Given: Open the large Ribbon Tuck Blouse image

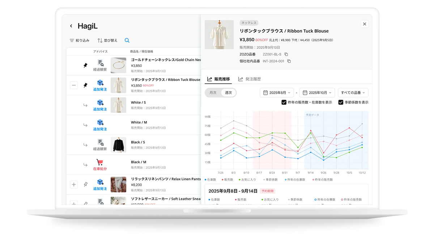Looking at the screenshot, I should (219, 35).
